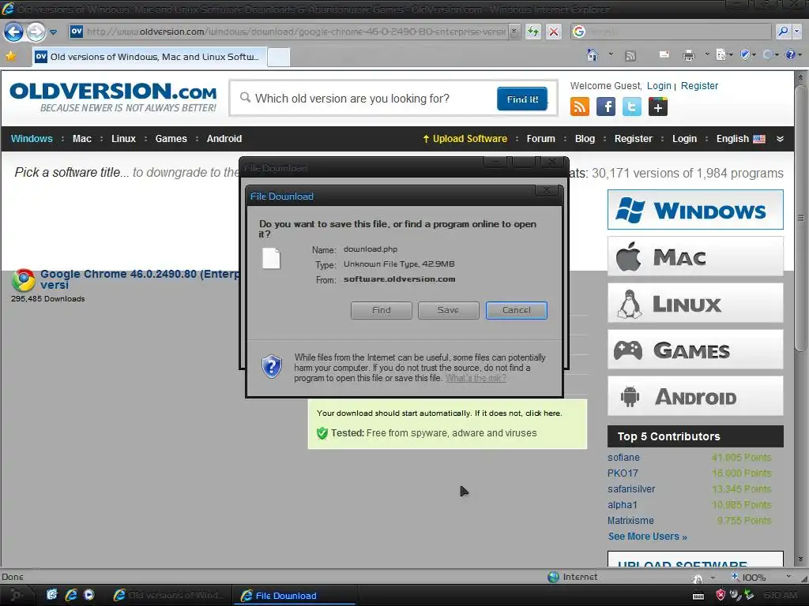Screen dimensions: 809x606
Task: Click the black plus share icon
Action: (658, 107)
